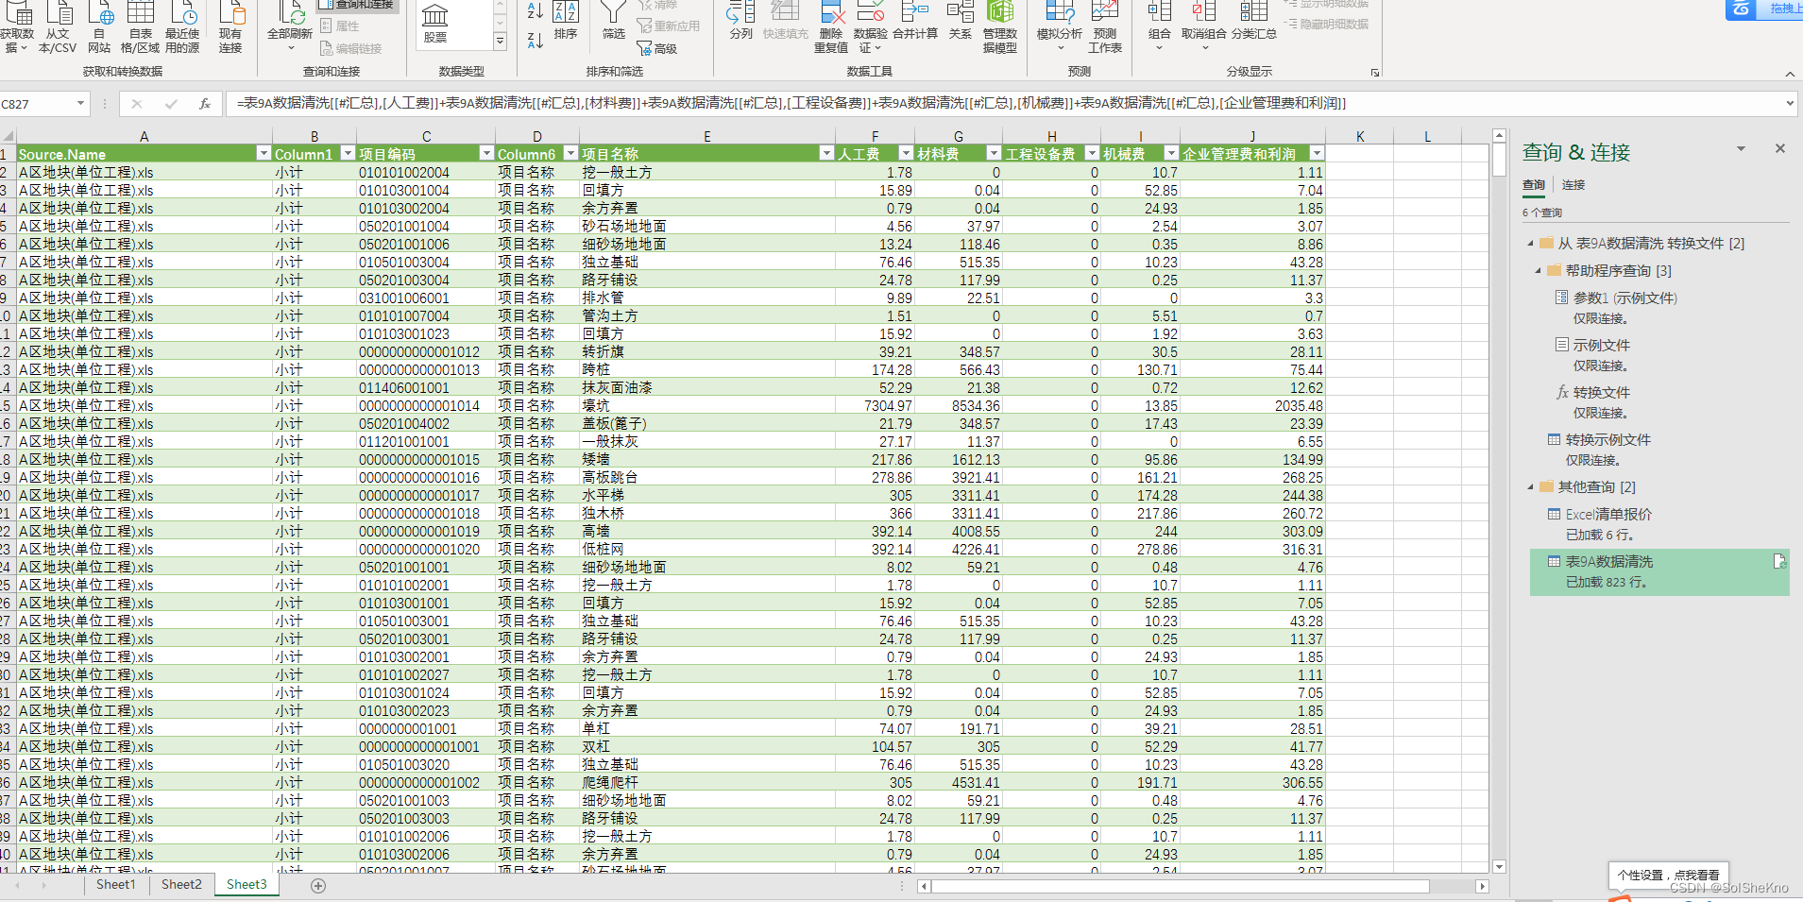The height and width of the screenshot is (902, 1803).
Task: Click the 分列 text-to-columns icon
Action: point(741,21)
